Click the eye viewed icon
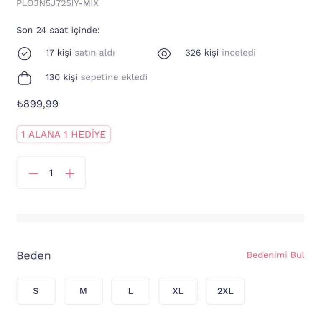Image resolution: width=321 pixels, height=321 pixels. pos(164,53)
